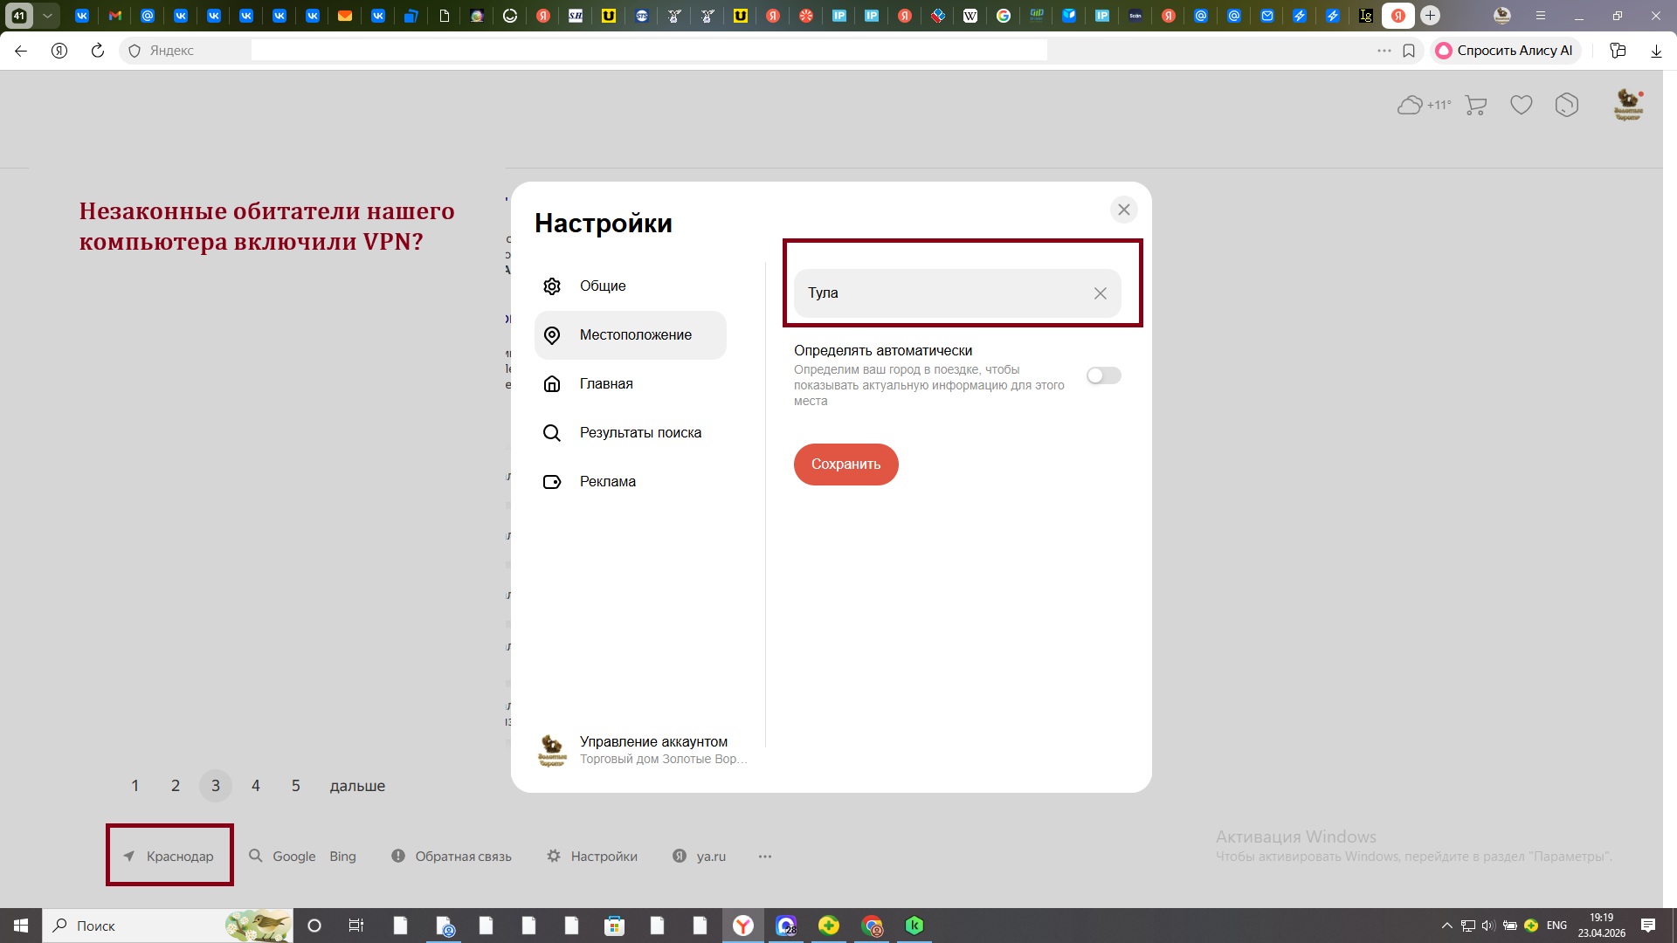Click the weather +11° icon

click(1424, 105)
